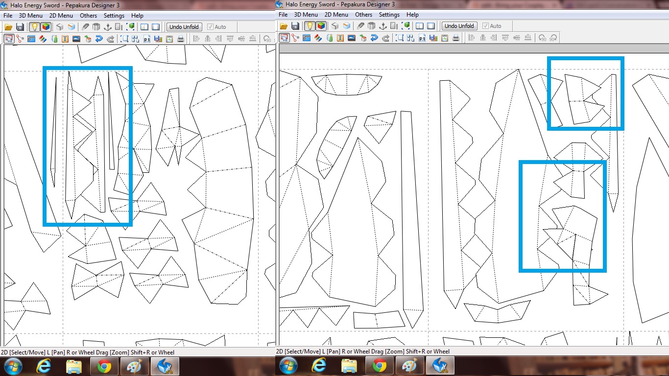Anchor icon in left window toolbar

pos(107,27)
